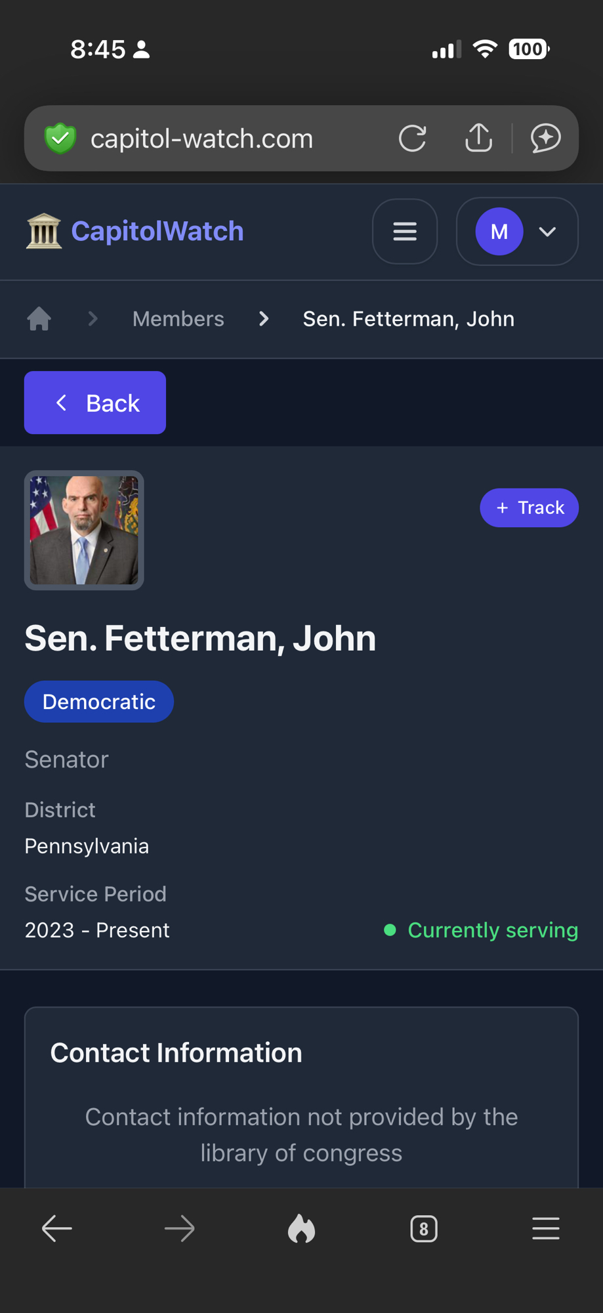Open browser menu in bottom bar
Viewport: 603px width, 1313px height.
click(x=545, y=1228)
